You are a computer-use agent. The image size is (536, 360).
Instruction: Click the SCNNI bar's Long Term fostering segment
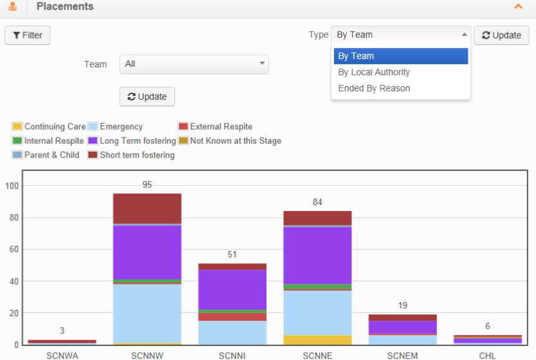coord(232,290)
